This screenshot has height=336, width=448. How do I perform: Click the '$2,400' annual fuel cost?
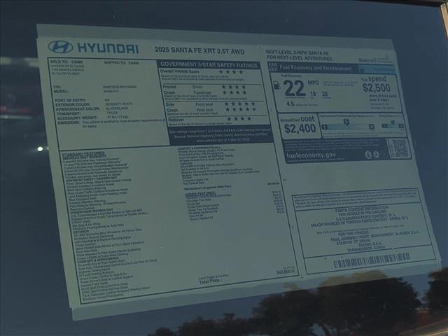tap(300, 129)
